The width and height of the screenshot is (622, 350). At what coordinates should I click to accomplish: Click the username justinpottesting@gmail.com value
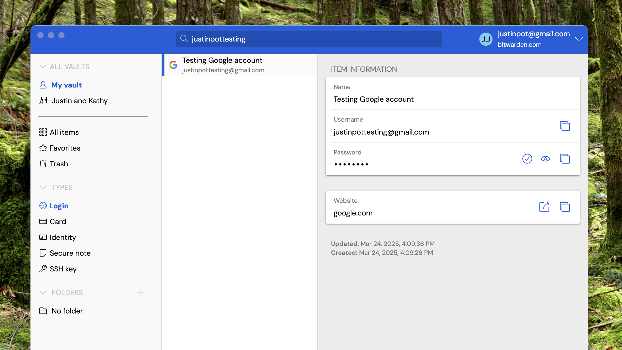coord(381,132)
